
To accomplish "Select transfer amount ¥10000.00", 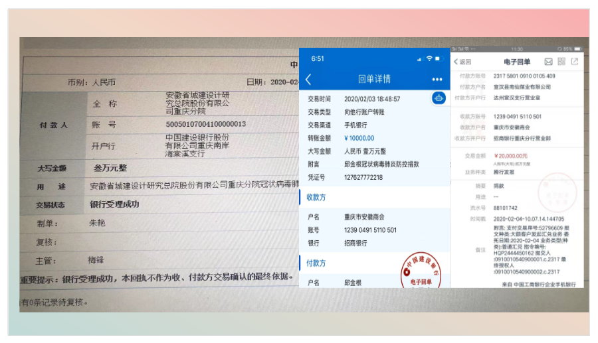I will click(x=359, y=138).
